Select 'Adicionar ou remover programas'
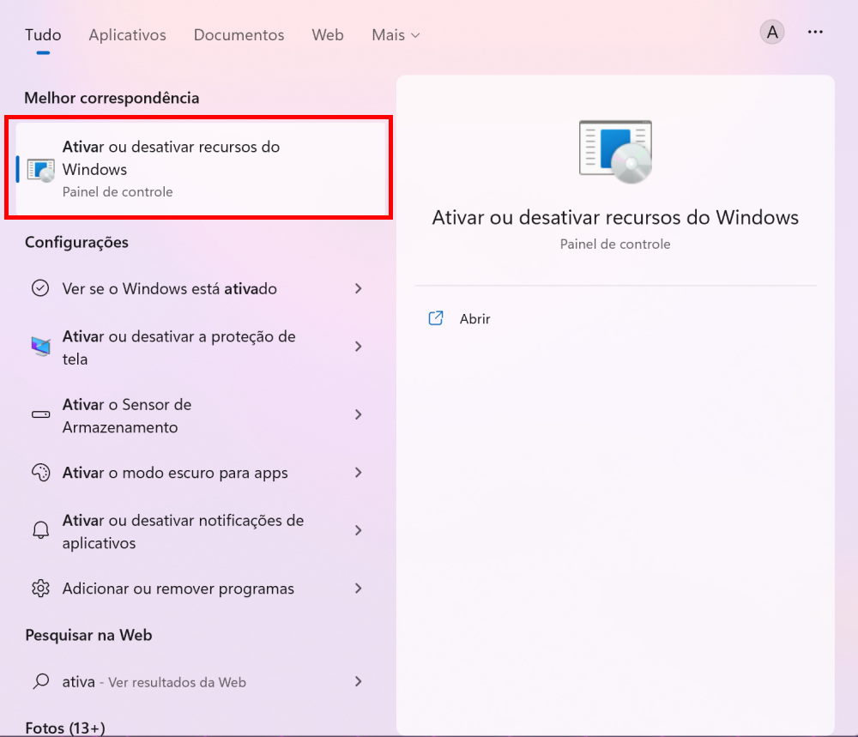This screenshot has height=737, width=858. click(178, 589)
